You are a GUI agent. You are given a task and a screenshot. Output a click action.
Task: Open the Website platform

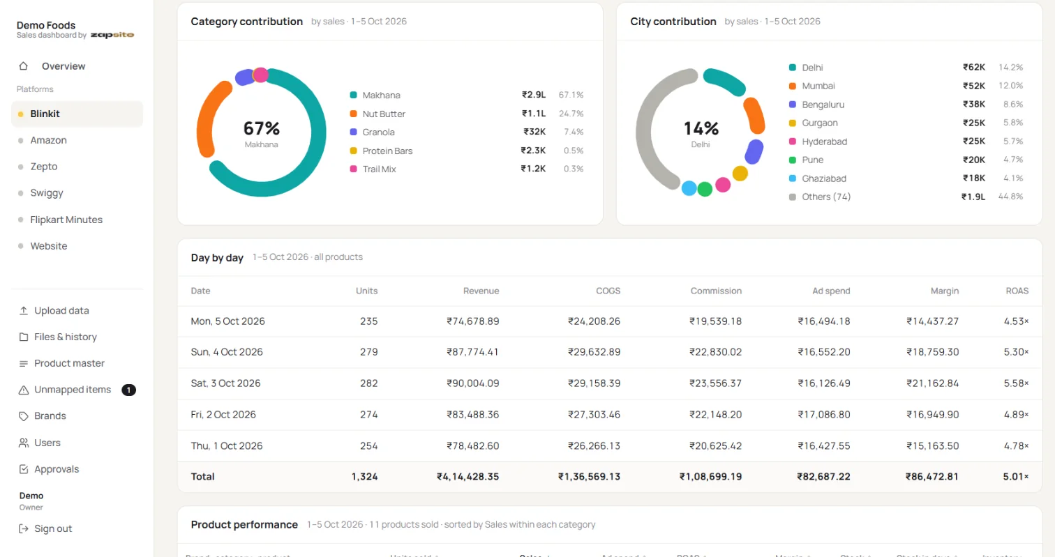(77, 246)
